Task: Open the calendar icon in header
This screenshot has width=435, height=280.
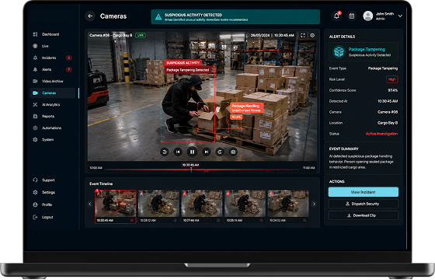Action: click(351, 16)
